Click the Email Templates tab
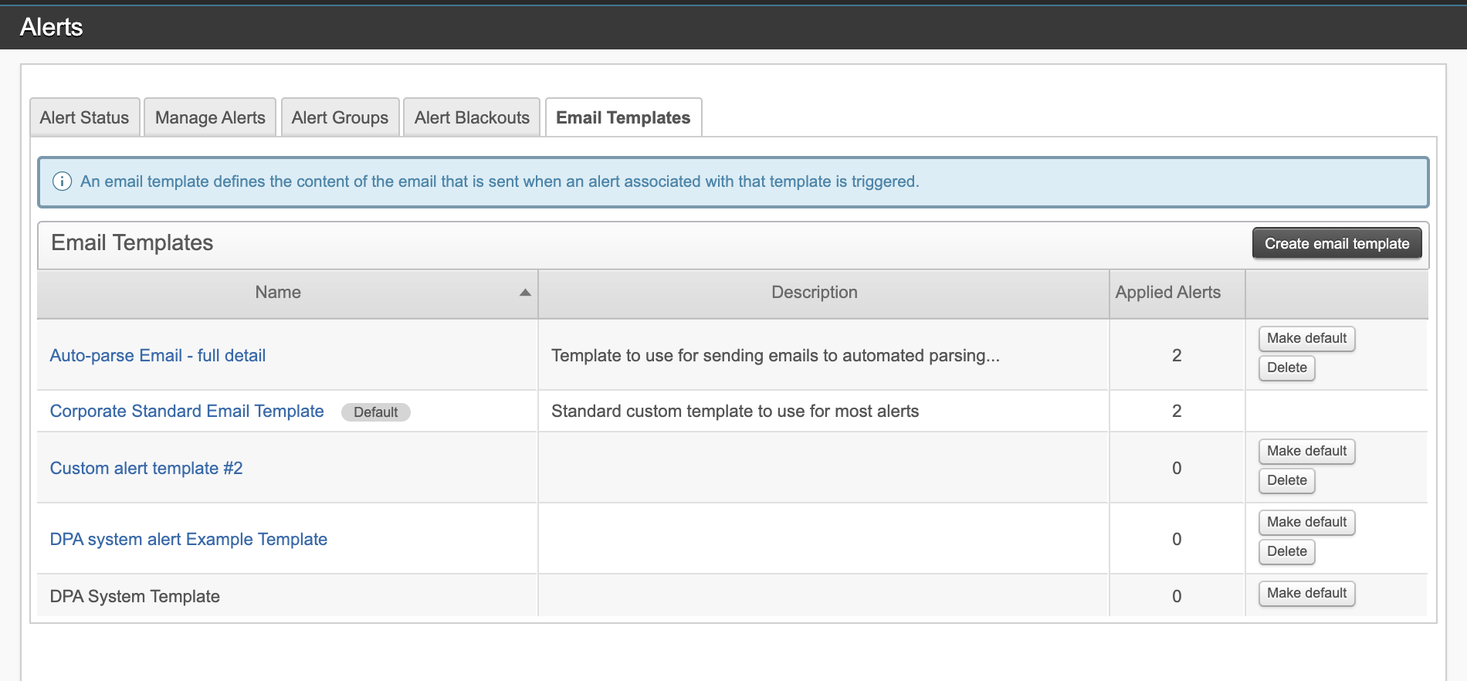This screenshot has width=1467, height=681. 623,118
